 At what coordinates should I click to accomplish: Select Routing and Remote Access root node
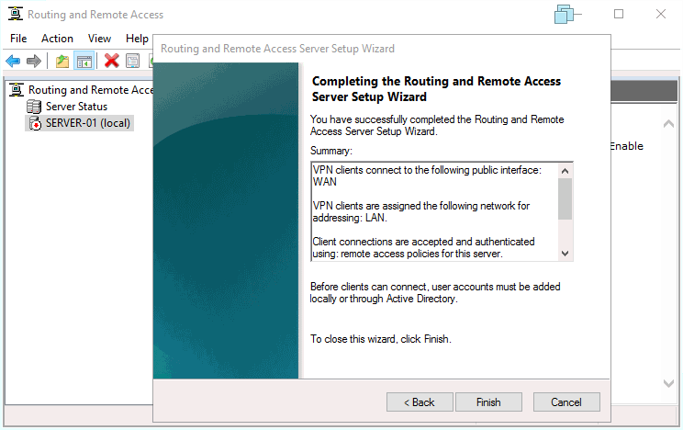click(x=89, y=90)
